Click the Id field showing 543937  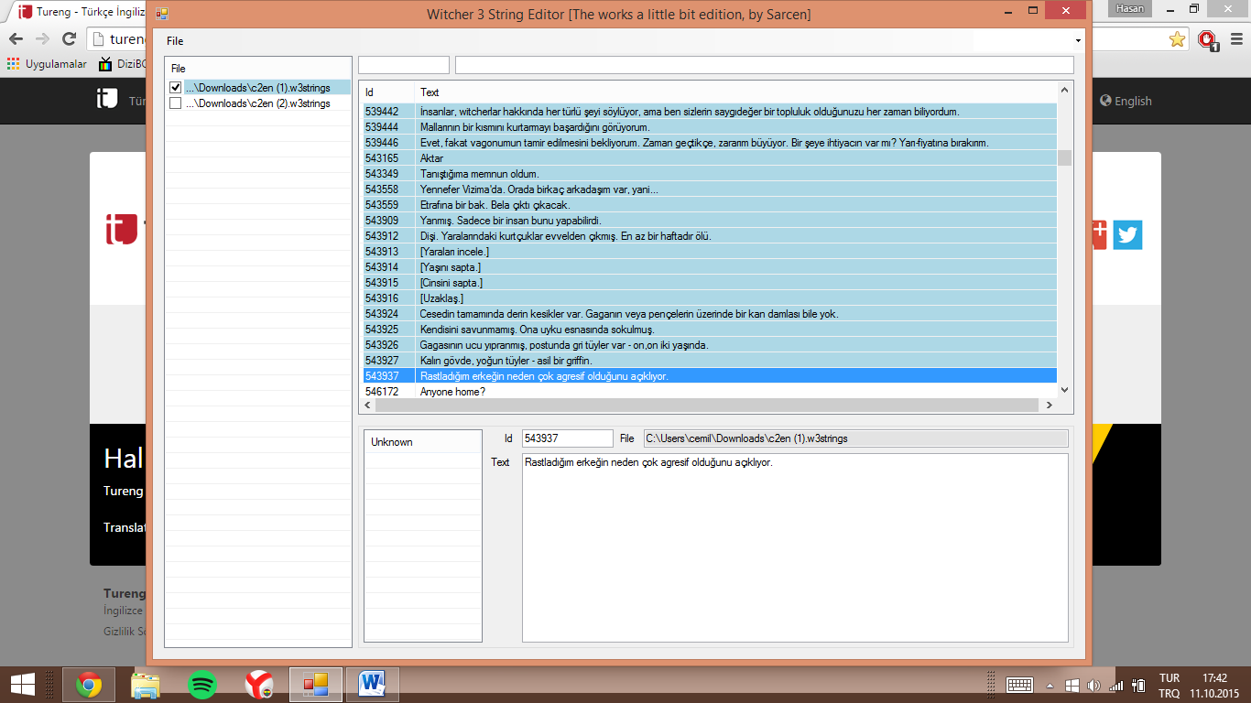pos(567,438)
